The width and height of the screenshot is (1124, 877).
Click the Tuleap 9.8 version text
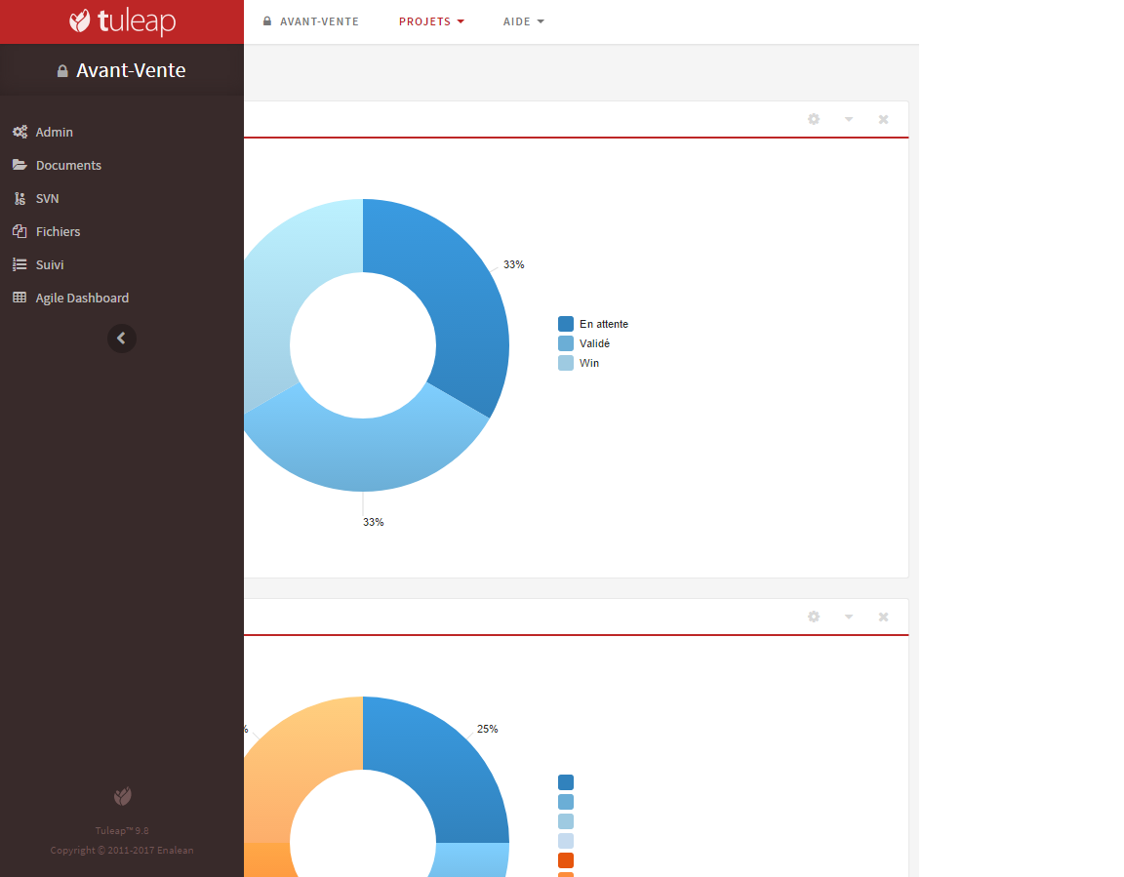(122, 830)
